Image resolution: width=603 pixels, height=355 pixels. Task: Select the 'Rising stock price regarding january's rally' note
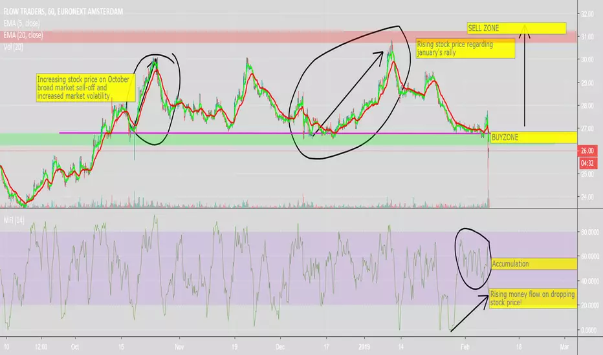tap(465, 48)
